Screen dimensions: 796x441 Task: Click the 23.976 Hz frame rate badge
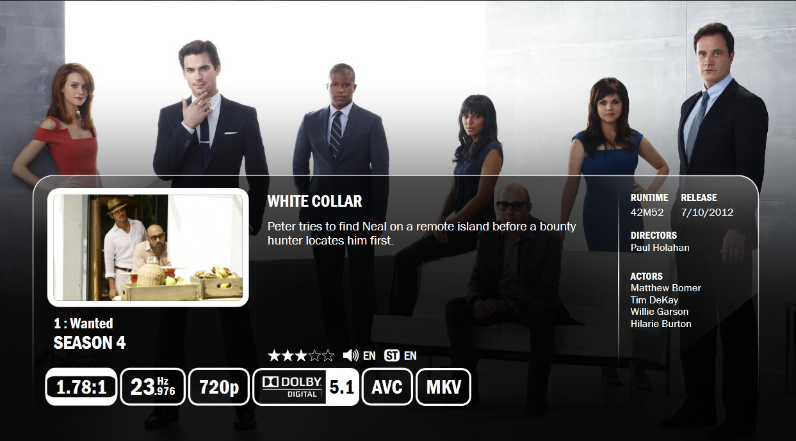153,387
